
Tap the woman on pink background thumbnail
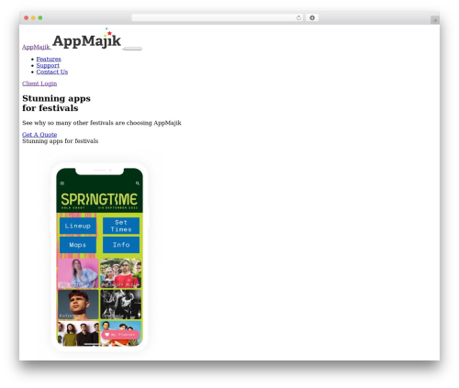pos(78,273)
